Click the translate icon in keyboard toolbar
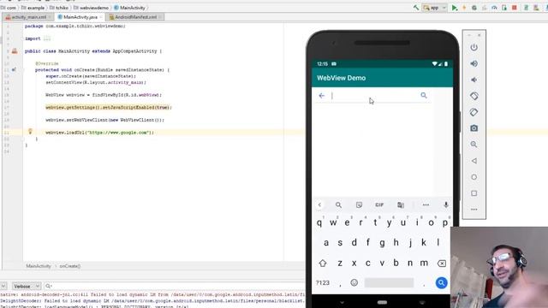The height and width of the screenshot is (308, 548). click(401, 205)
